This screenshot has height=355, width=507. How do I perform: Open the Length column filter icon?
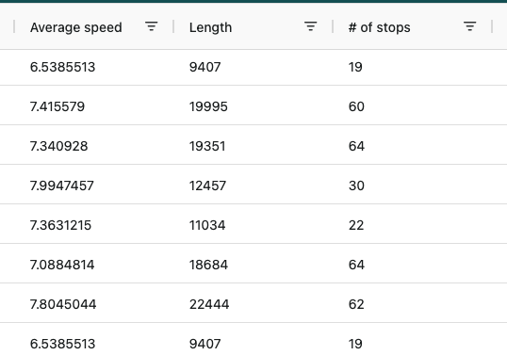click(310, 26)
